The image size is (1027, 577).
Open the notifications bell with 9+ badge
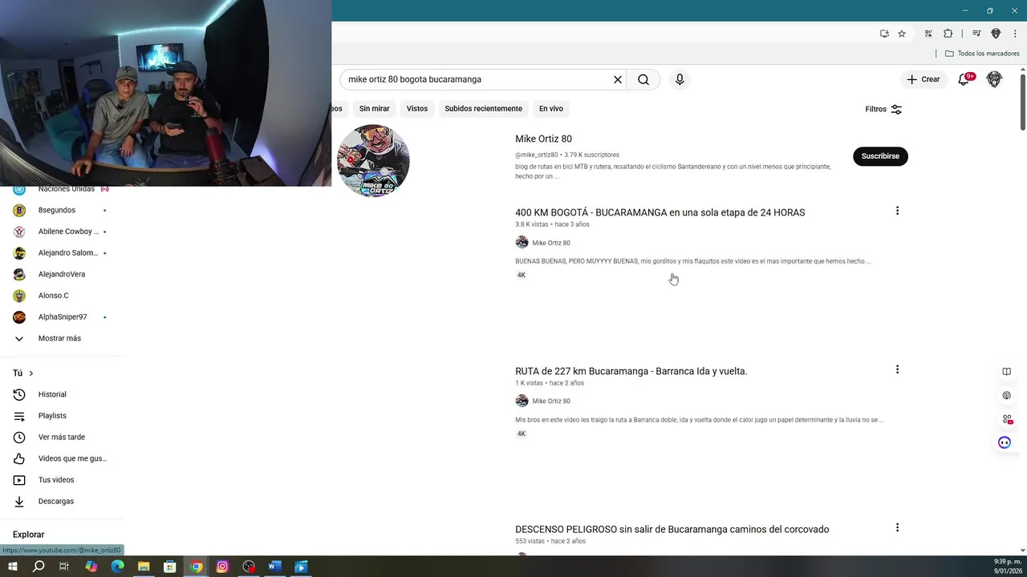[x=964, y=79]
